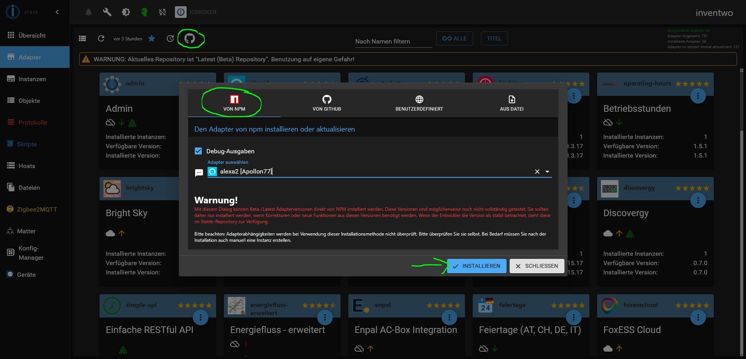Clear the selected alexa2 adapter
The height and width of the screenshot is (359, 746).
[537, 172]
